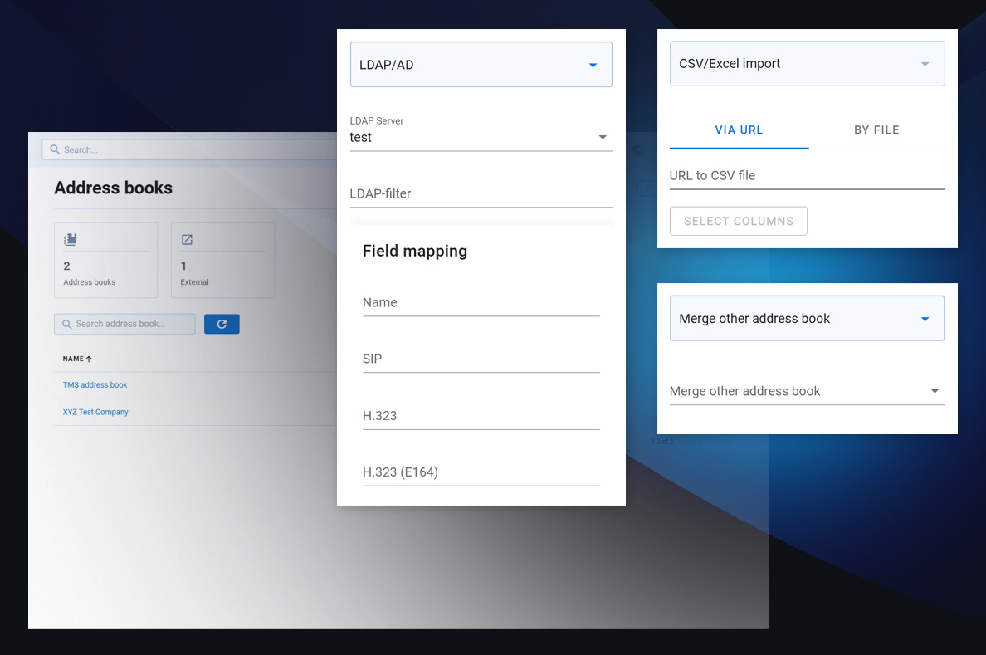This screenshot has width=986, height=655.
Task: Switch to the VIA URL tab
Action: (x=739, y=130)
